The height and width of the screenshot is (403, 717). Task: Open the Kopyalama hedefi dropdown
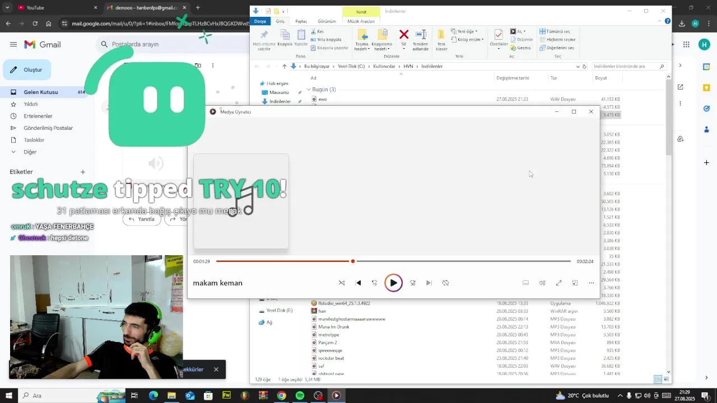click(x=382, y=40)
